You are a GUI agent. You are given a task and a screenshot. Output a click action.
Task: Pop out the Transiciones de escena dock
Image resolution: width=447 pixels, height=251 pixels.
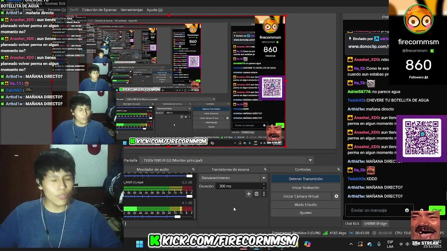(x=265, y=169)
